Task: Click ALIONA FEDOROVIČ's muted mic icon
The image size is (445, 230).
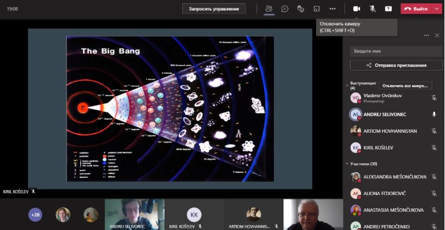Action: click(434, 193)
